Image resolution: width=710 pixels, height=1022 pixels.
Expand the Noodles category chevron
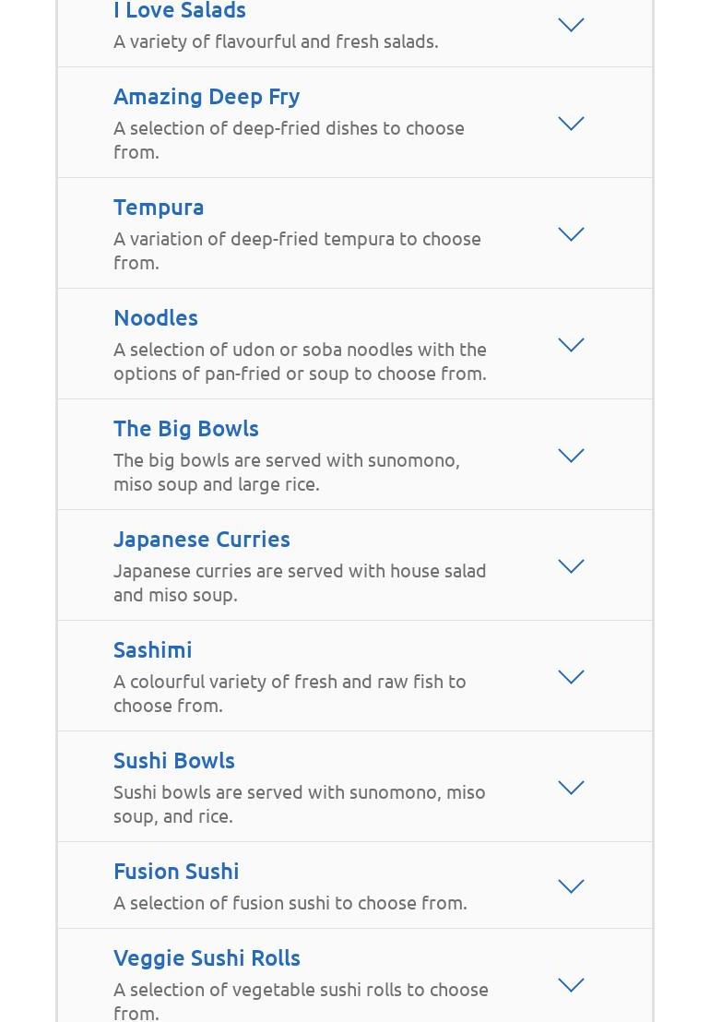coord(571,345)
